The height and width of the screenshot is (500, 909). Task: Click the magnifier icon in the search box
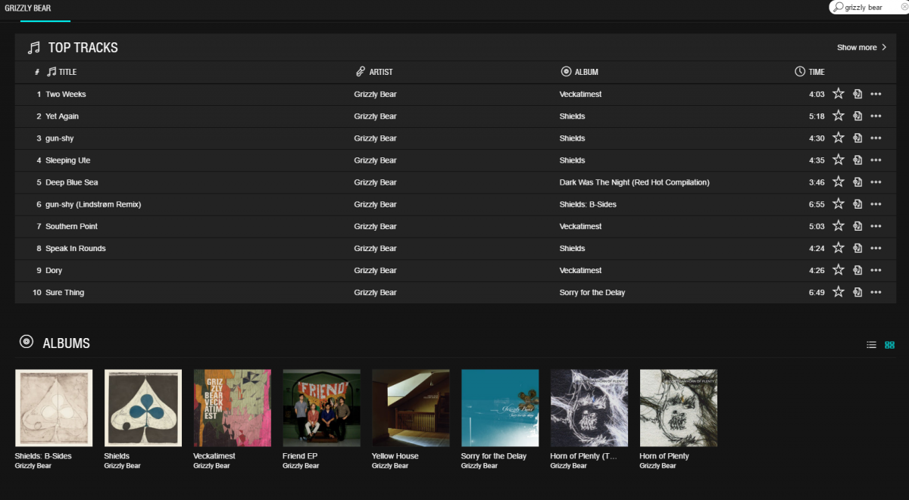tap(838, 7)
